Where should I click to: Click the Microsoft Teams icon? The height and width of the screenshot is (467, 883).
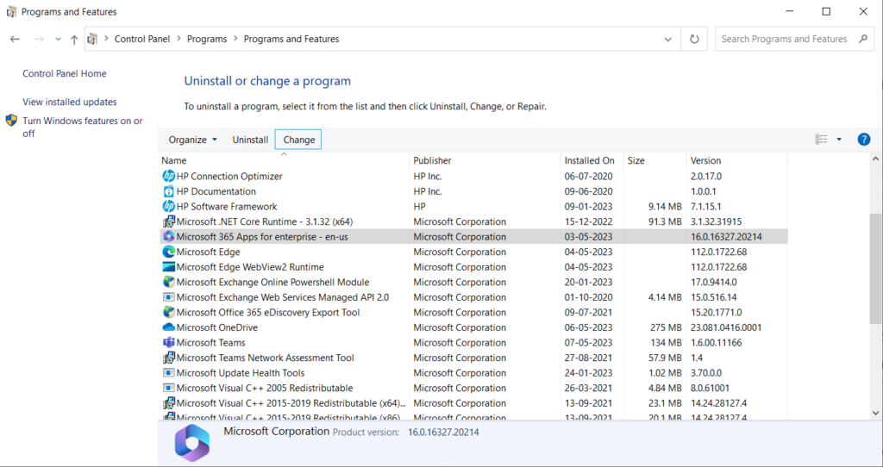pyautogui.click(x=168, y=343)
